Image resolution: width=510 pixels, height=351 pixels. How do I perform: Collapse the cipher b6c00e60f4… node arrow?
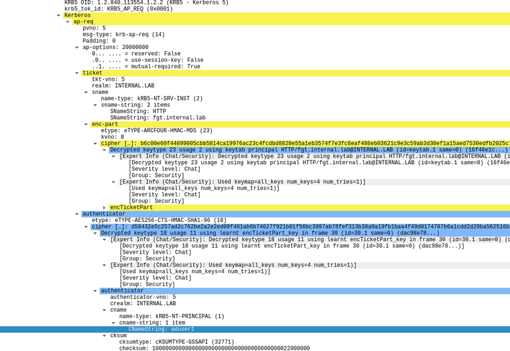[95, 143]
